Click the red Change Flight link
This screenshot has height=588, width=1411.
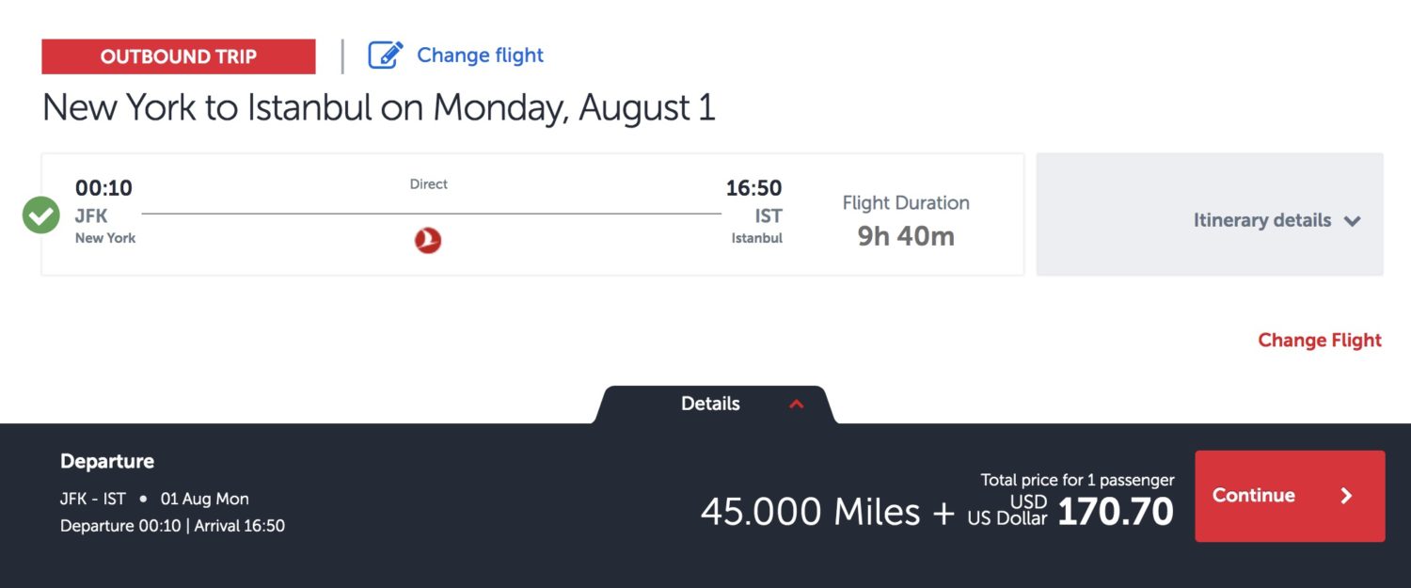1320,341
